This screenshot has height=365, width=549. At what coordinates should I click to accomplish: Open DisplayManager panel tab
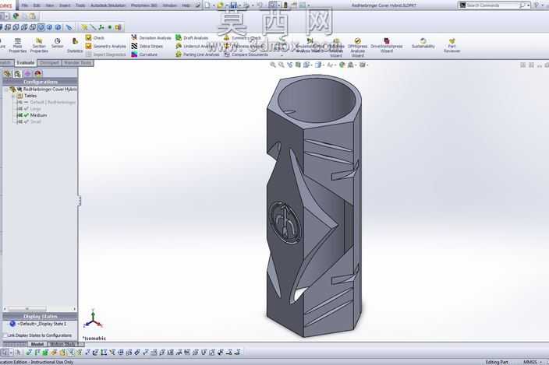37,74
